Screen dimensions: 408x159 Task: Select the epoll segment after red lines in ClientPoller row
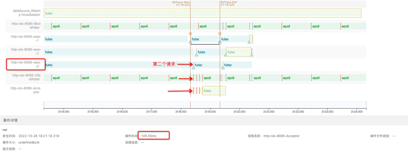click(x=211, y=78)
